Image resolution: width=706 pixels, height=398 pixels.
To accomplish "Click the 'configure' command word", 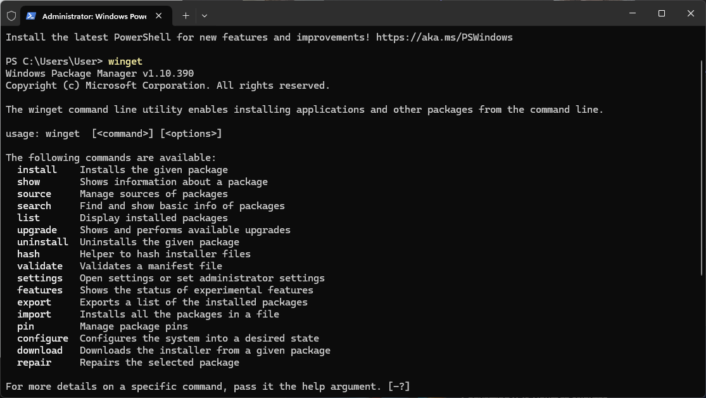I will 43,338.
